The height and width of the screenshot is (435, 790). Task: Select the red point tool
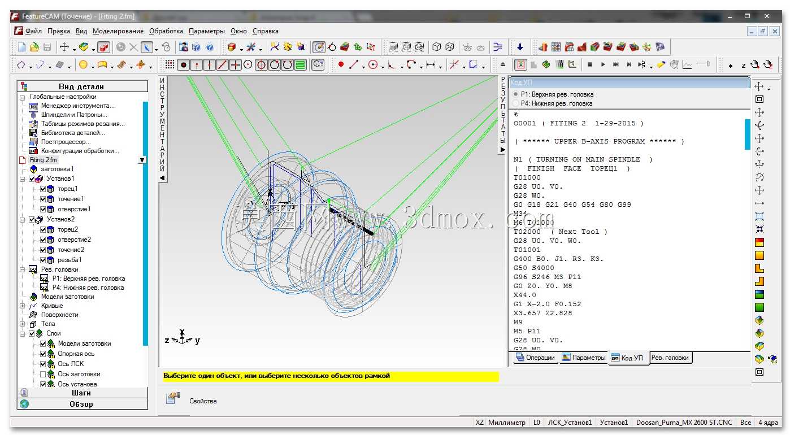point(341,65)
